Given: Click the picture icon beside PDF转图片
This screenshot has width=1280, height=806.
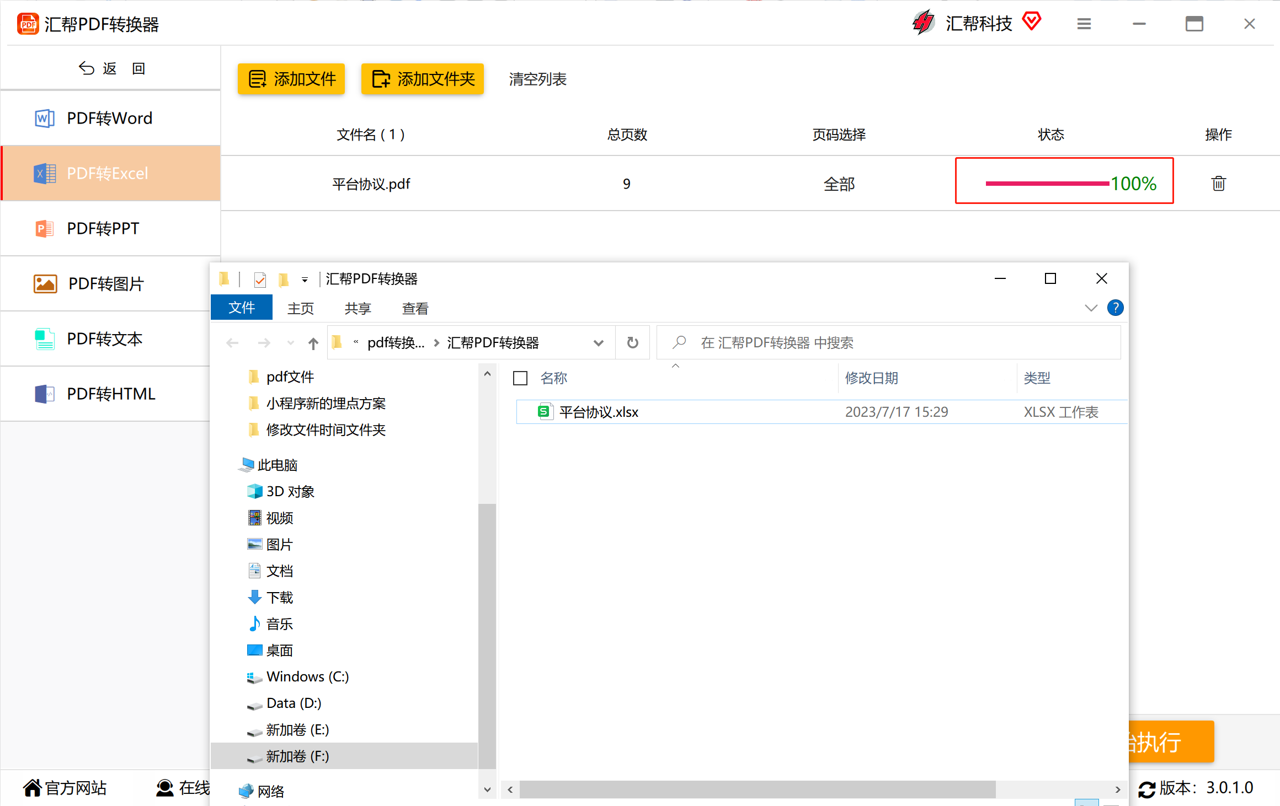Looking at the screenshot, I should pyautogui.click(x=45, y=283).
